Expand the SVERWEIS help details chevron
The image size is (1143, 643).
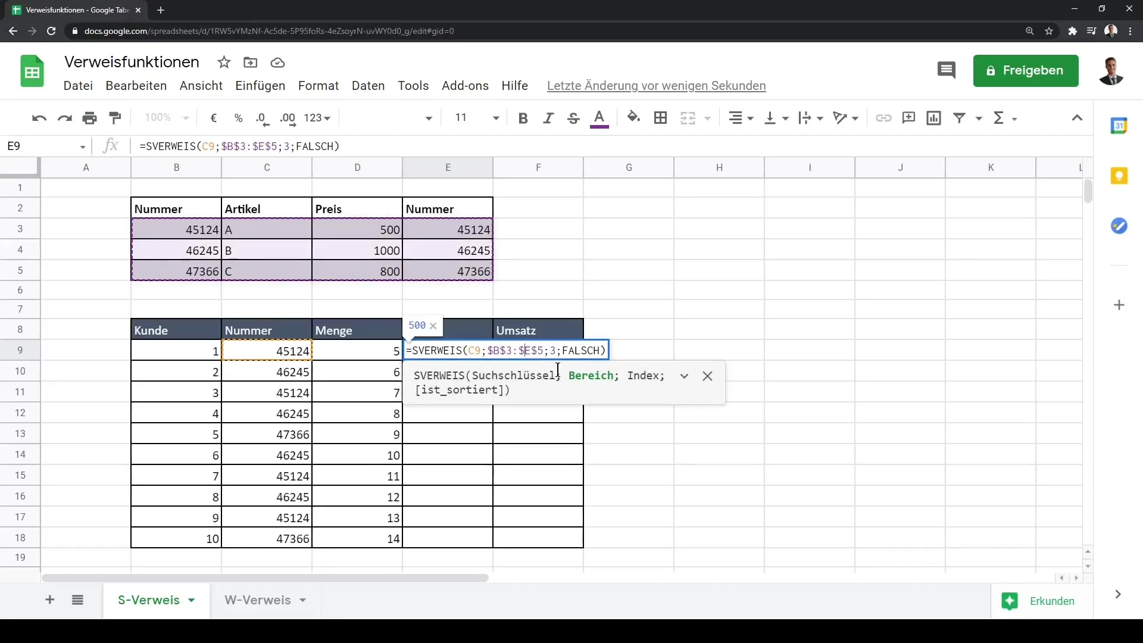[684, 376]
